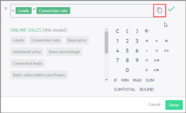Add Basic subscription purchases variable

pos(39,75)
